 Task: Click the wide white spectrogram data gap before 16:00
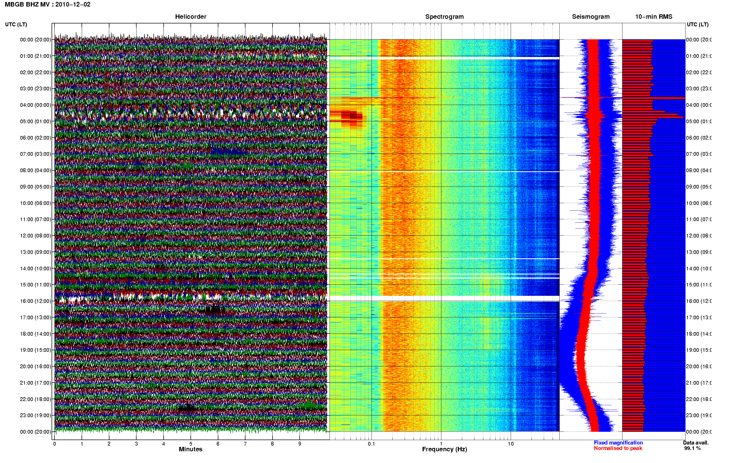[444, 298]
